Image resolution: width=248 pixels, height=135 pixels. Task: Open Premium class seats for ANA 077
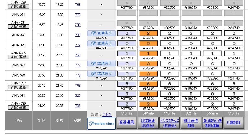pos(102,64)
